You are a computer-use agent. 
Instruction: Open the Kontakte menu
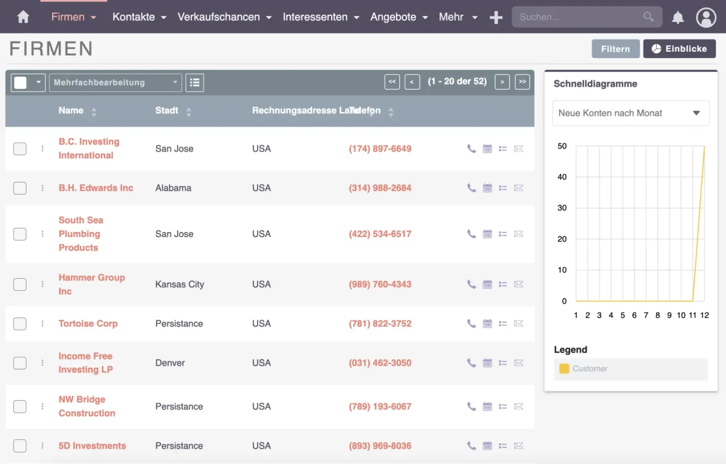point(139,17)
